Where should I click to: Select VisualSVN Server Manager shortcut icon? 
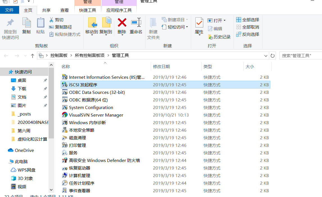click(65, 115)
